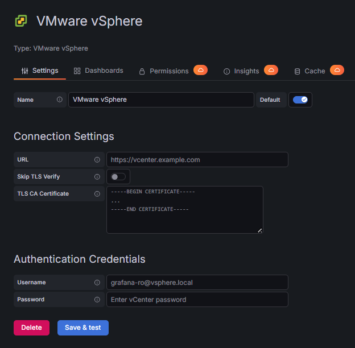355x348 pixels.
Task: Click the grid icon on Dashboards tab
Action: coord(77,71)
